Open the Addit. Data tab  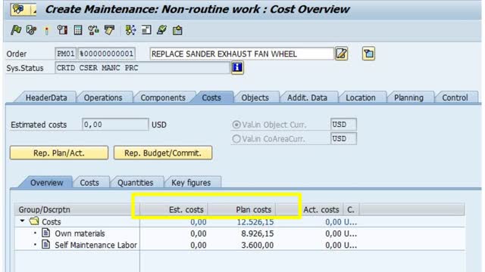coord(307,97)
